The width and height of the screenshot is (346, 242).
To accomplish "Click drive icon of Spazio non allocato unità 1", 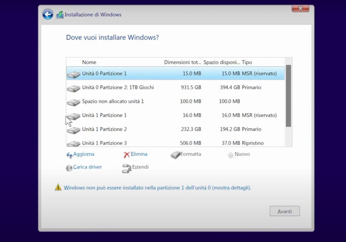I will click(73, 102).
